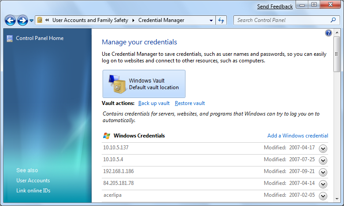Select the Windows Vault safe tile
Viewport: 344px width, 206px height.
click(144, 84)
